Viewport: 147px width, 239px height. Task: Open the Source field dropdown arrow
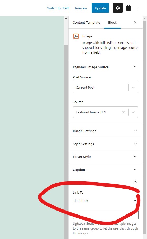pos(133,112)
